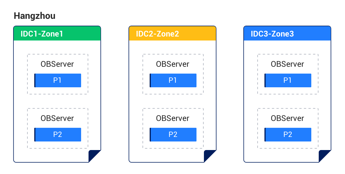Choose the P1 block in IDC3-Zone3
The image size is (345, 174).
coord(288,80)
